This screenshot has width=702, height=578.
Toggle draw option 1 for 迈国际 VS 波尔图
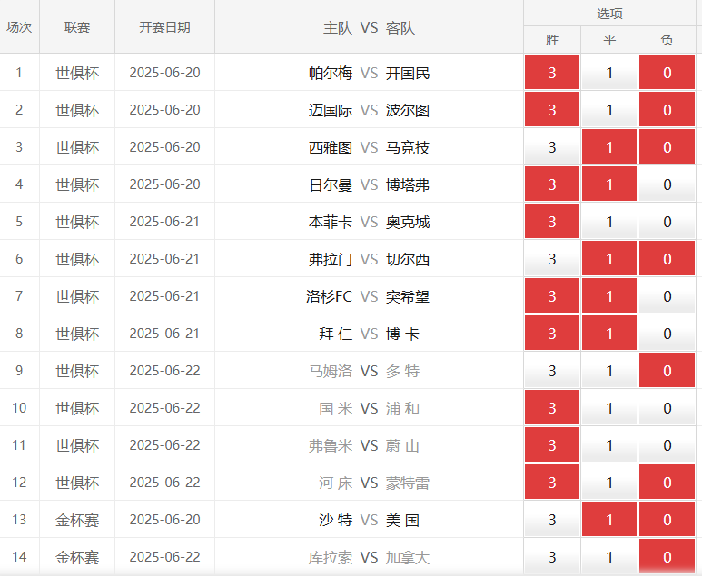[x=609, y=109]
